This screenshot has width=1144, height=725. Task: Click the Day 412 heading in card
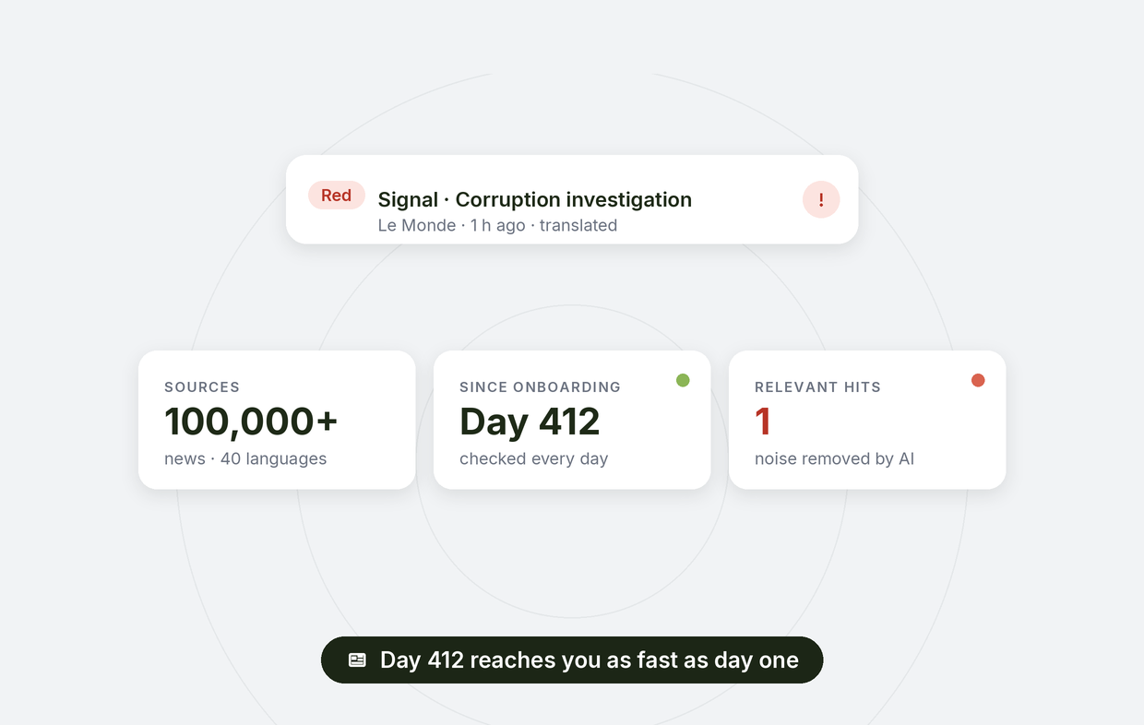tap(530, 422)
